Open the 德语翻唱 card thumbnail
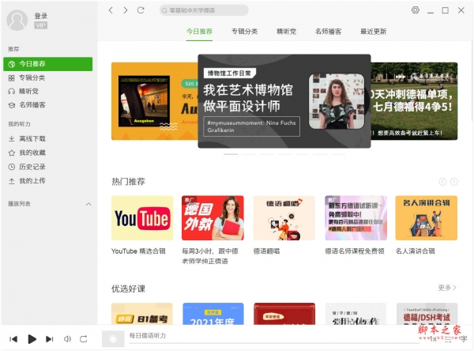The height and width of the screenshot is (351, 474). [284, 218]
